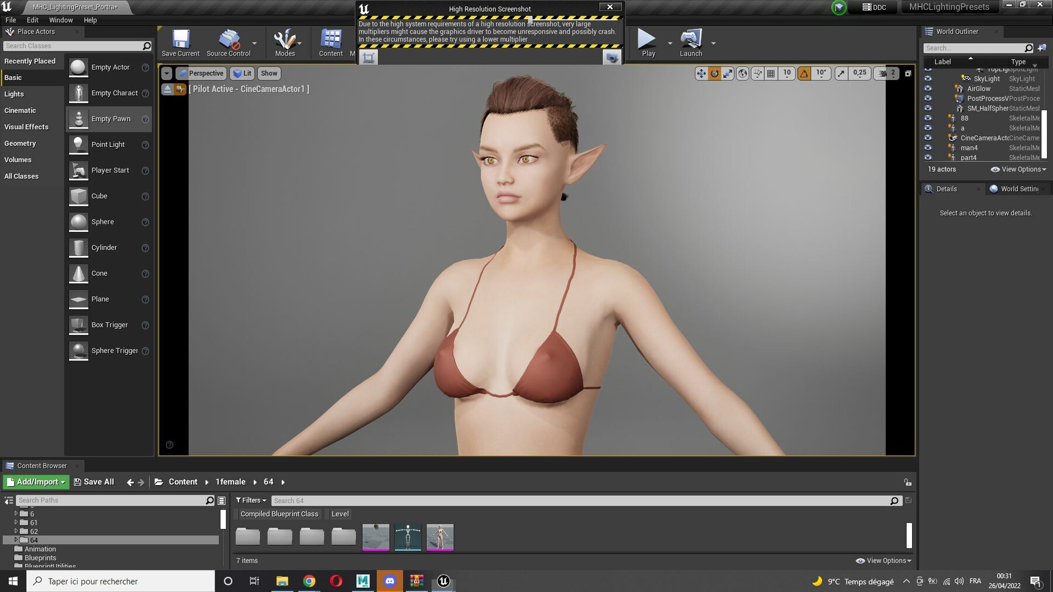Viewport: 1053px width, 592px height.
Task: Click take screenshot camera icon in dialog
Action: pos(611,57)
